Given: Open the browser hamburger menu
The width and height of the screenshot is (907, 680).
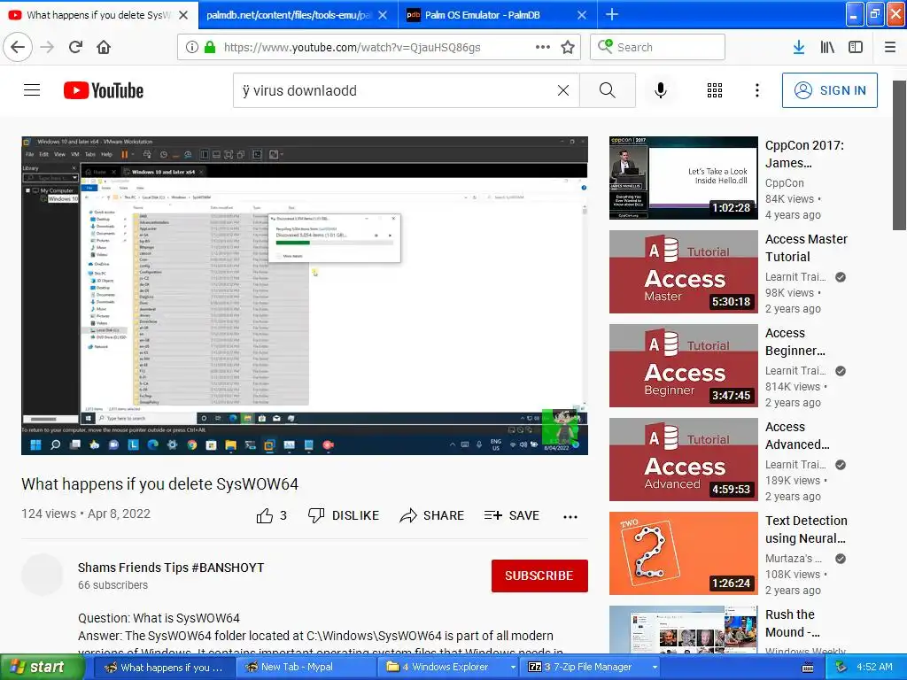Looking at the screenshot, I should pyautogui.click(x=890, y=48).
